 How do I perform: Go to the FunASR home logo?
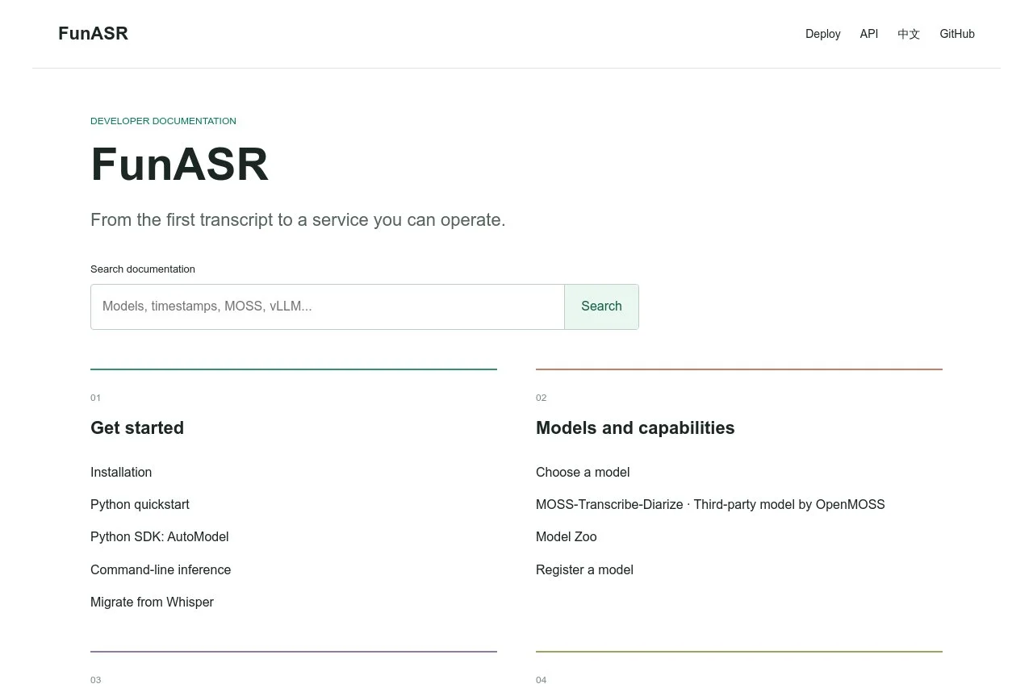(93, 34)
